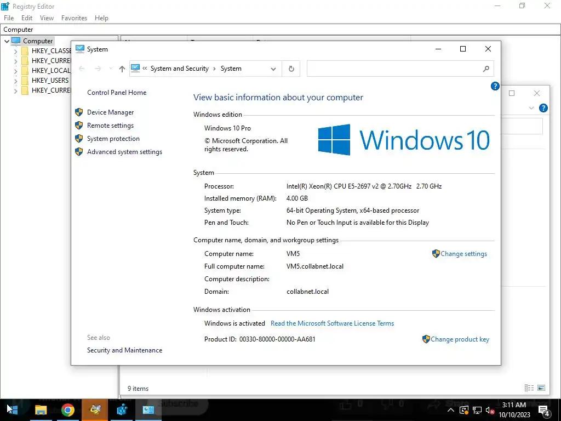Open Registry Editor Favorites menu
Image resolution: width=561 pixels, height=421 pixels.
[x=74, y=18]
